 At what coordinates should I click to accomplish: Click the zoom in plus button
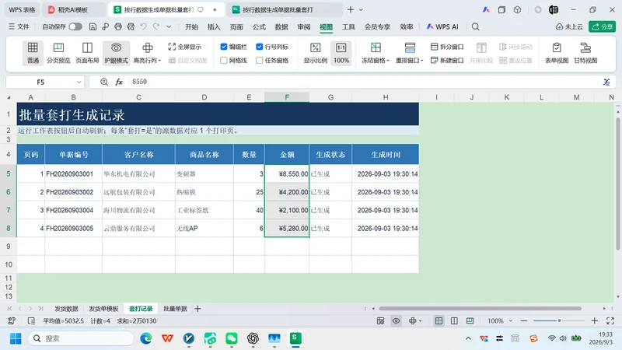click(594, 320)
